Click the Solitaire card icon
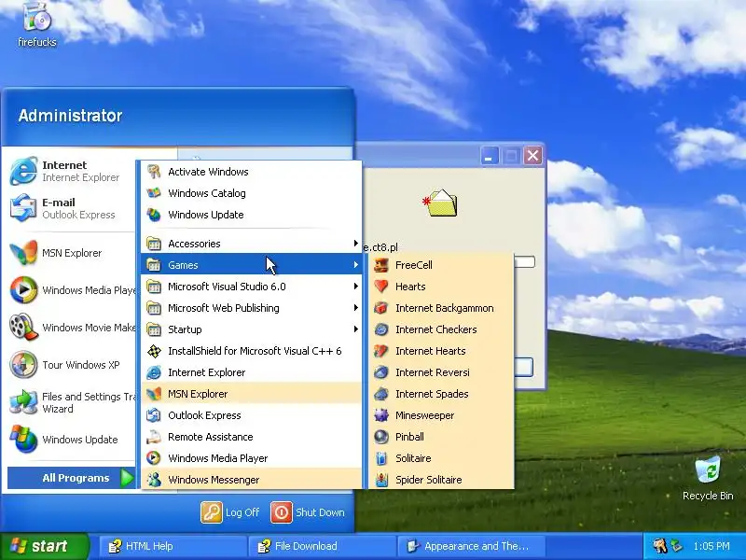The image size is (746, 560). tap(381, 458)
